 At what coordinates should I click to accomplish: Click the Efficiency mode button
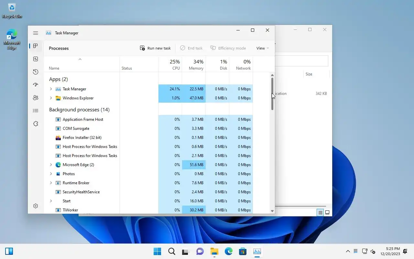(228, 48)
